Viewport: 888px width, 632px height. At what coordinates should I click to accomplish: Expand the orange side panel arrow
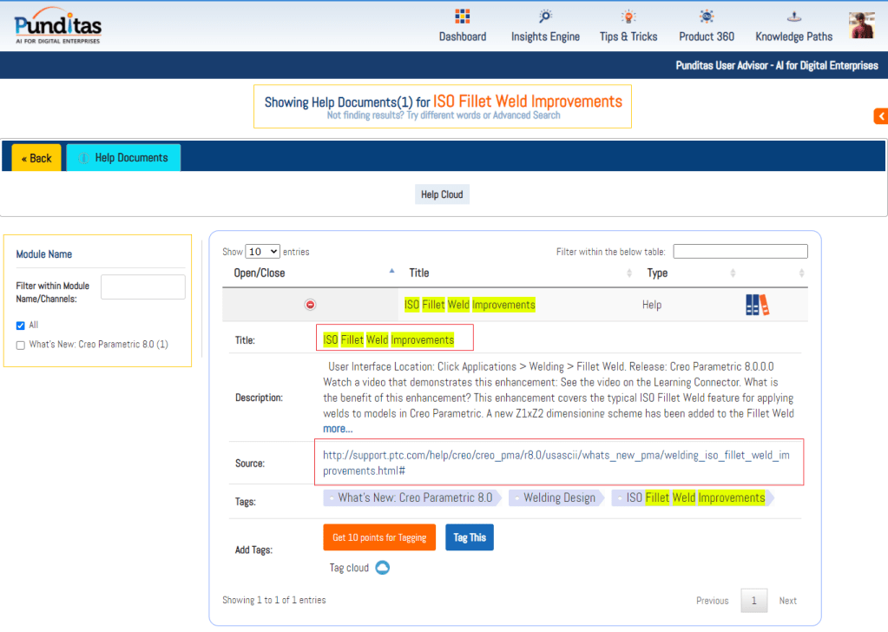click(880, 116)
